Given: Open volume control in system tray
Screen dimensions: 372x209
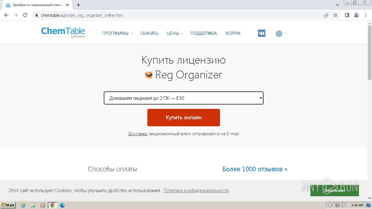Looking at the screenshot, I should click(x=330, y=205).
